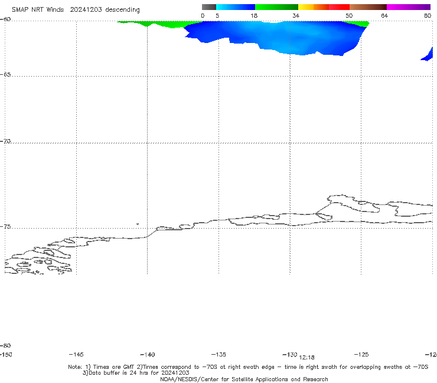The height and width of the screenshot is (383, 437).
Task: Click the NOAA/NESDIS credit line
Action: click(x=244, y=379)
